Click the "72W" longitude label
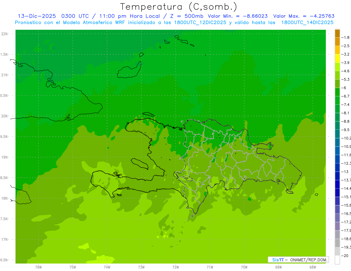 click(175, 267)
